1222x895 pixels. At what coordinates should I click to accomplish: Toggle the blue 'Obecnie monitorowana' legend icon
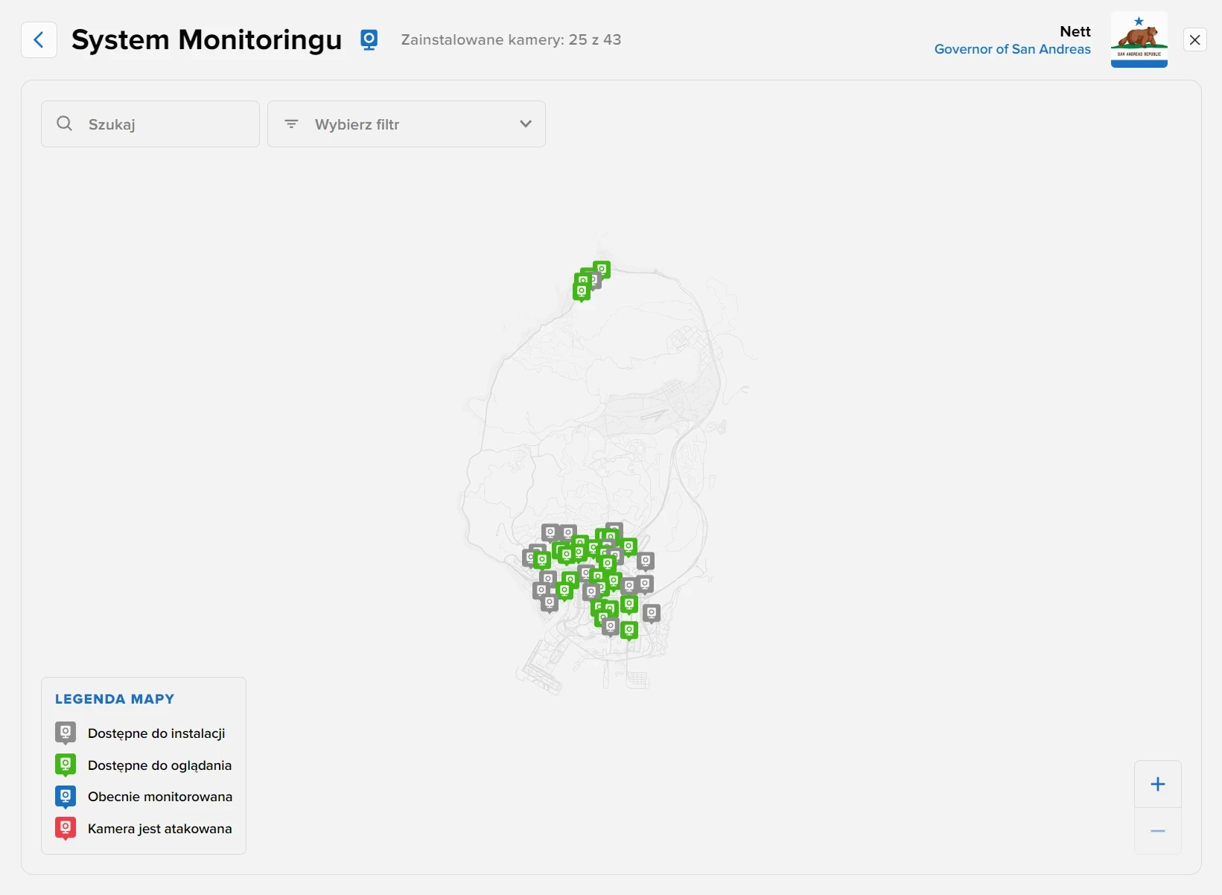[x=66, y=797]
